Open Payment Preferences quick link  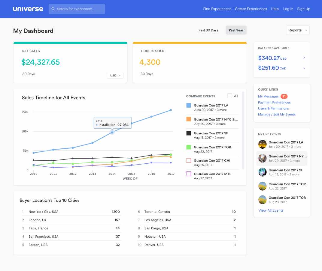[x=274, y=103]
